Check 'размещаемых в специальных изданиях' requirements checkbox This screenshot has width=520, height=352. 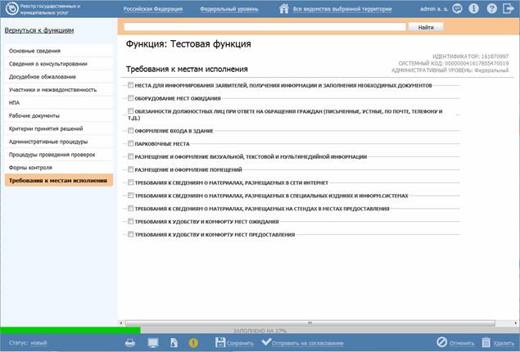coord(131,195)
